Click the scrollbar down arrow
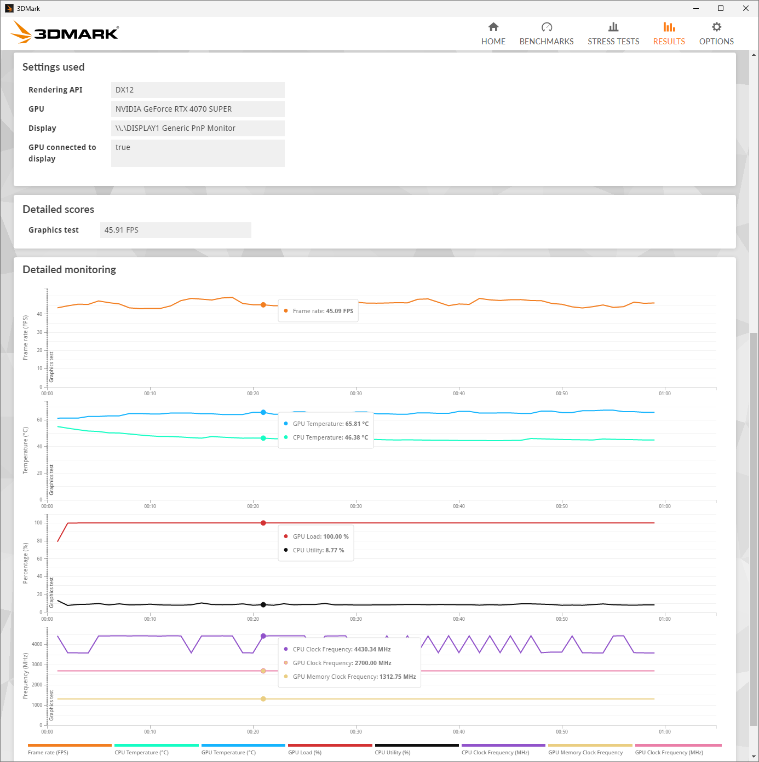 (754, 757)
